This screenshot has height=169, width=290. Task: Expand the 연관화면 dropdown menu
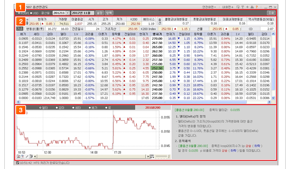(x=209, y=7)
